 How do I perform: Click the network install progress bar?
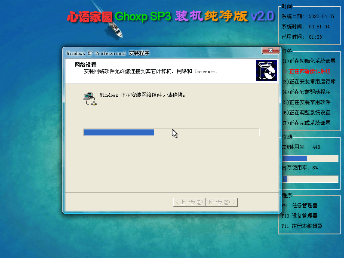171,132
